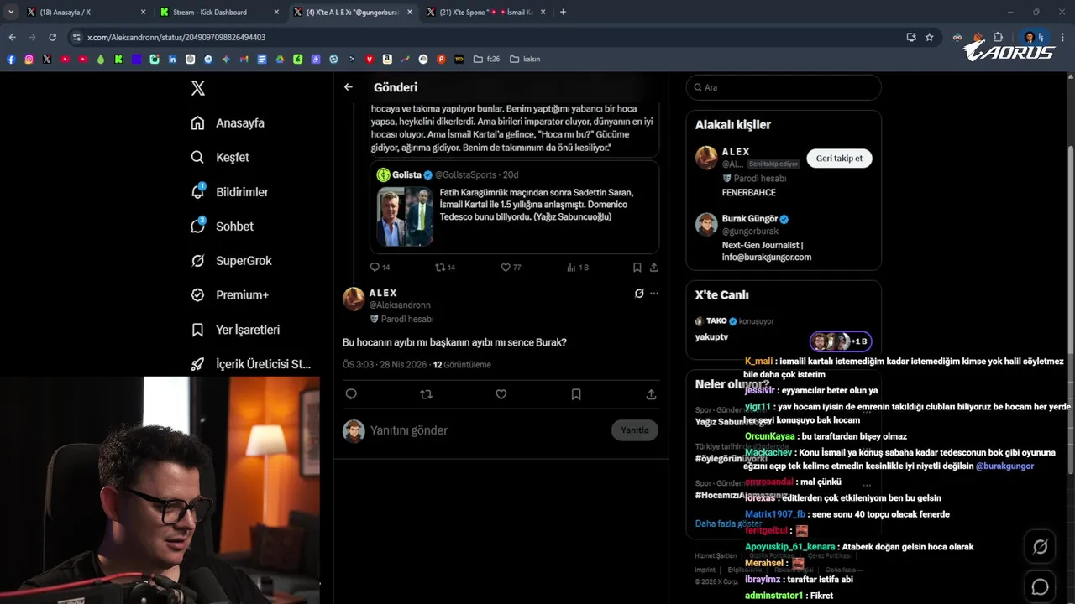Viewport: 1075px width, 604px height.
Task: Open the X logo home icon
Action: click(197, 88)
